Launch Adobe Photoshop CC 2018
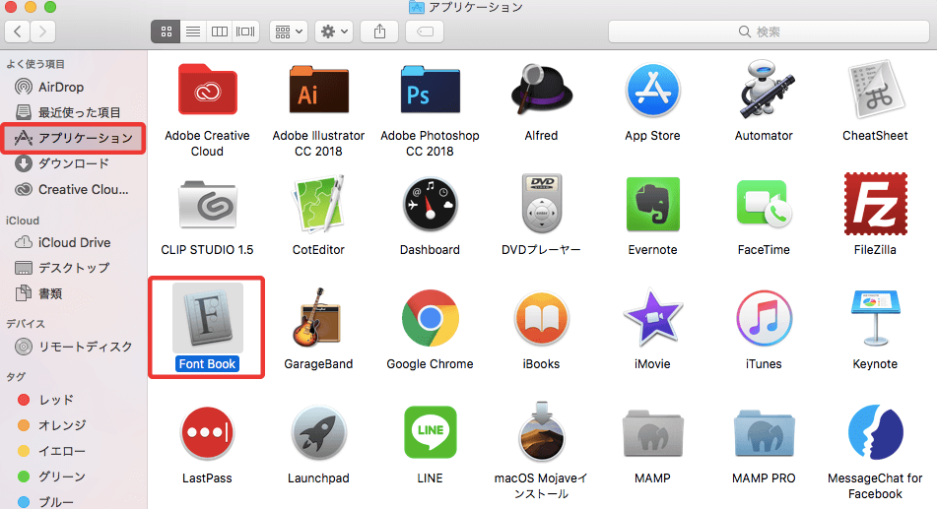The height and width of the screenshot is (509, 937). 430,93
